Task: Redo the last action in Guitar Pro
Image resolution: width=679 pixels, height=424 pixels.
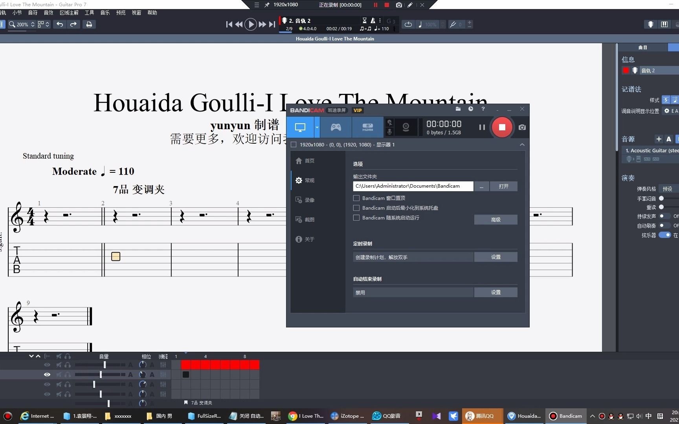Action: tap(73, 24)
